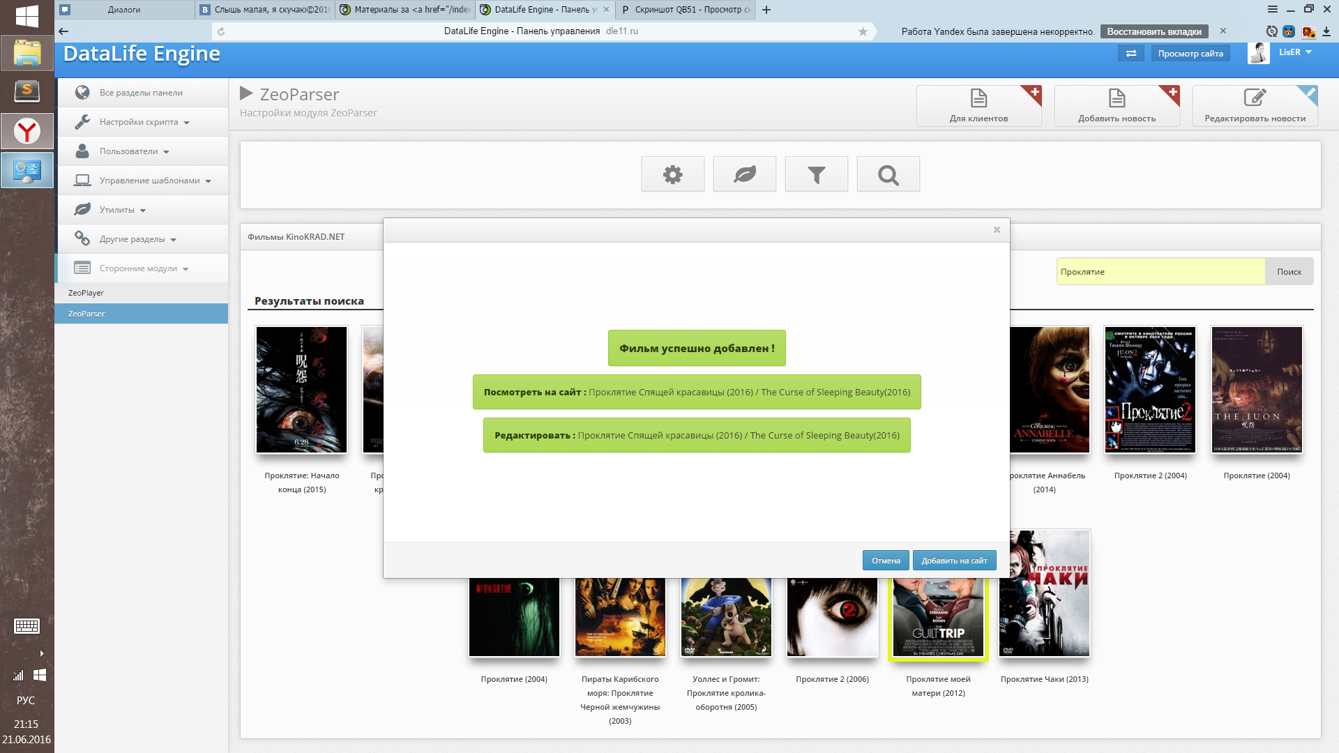Image resolution: width=1339 pixels, height=753 pixels.
Task: Open 'Редактировать новости' shortcut tile
Action: 1255,105
